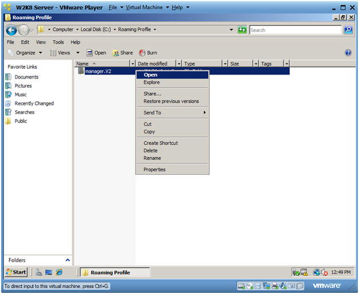Choose Explore in context menu

pyautogui.click(x=173, y=83)
